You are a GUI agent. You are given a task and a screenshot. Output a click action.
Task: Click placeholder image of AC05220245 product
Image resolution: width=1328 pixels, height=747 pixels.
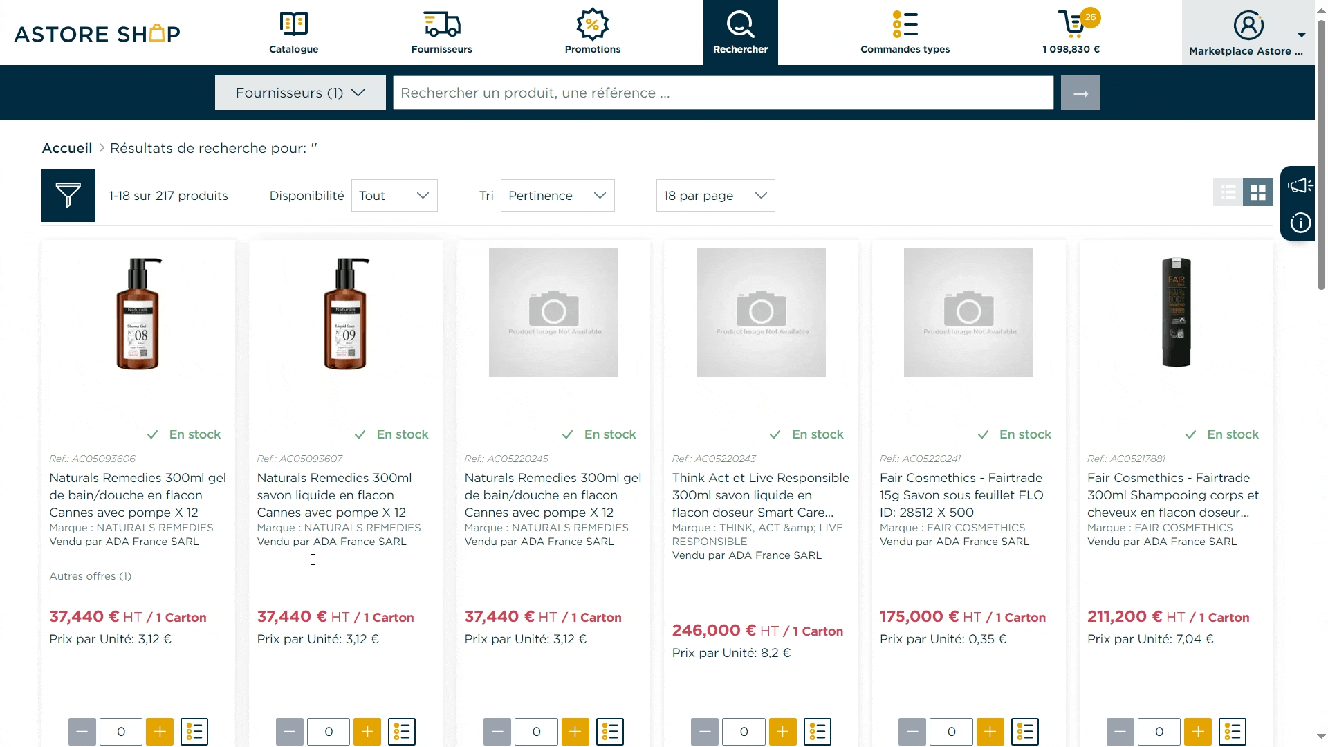pyautogui.click(x=553, y=313)
